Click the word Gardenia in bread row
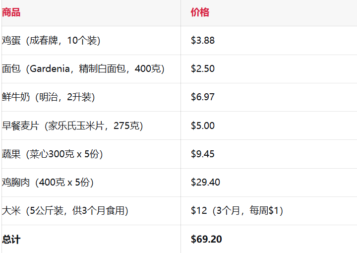357x253 pixels. pyautogui.click(x=50, y=69)
